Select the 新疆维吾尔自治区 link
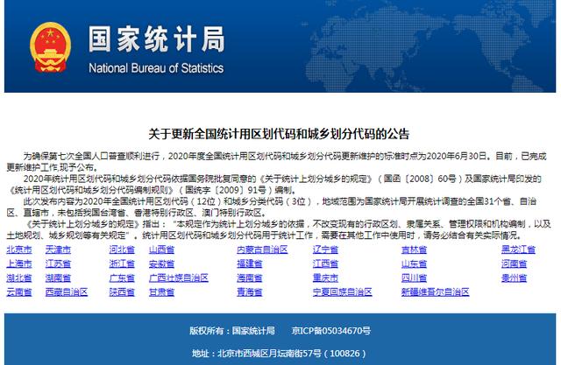 pos(435,292)
